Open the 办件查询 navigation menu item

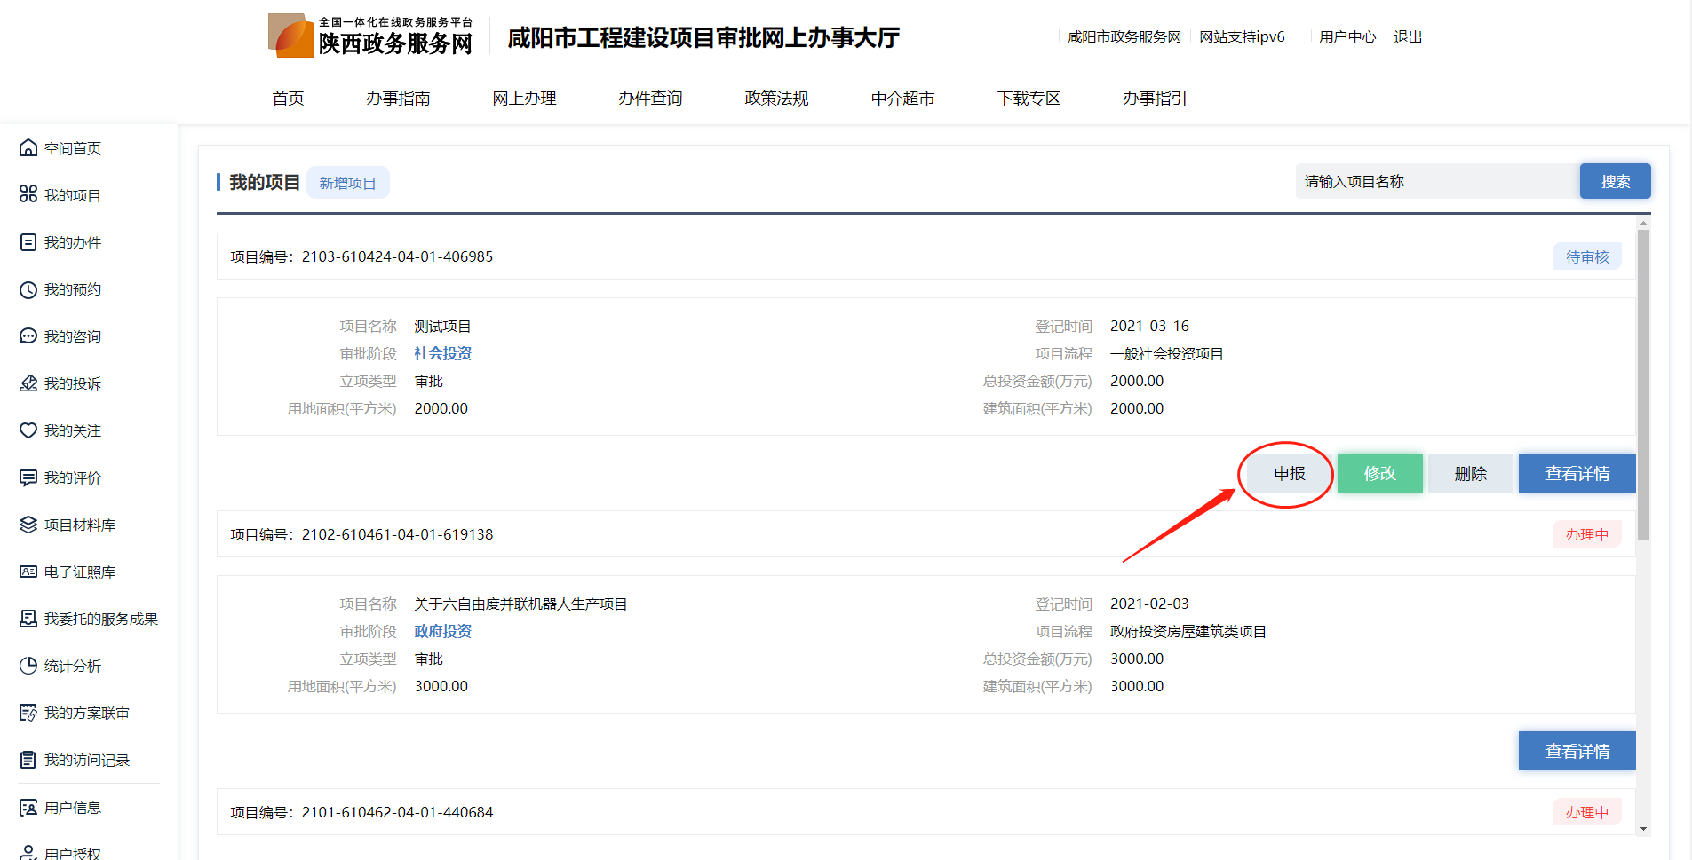pos(650,99)
